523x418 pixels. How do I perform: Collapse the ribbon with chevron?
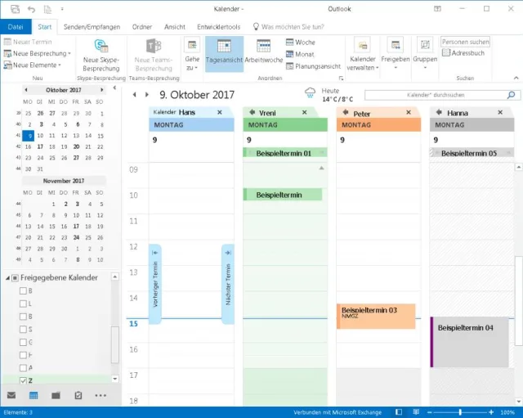point(516,78)
